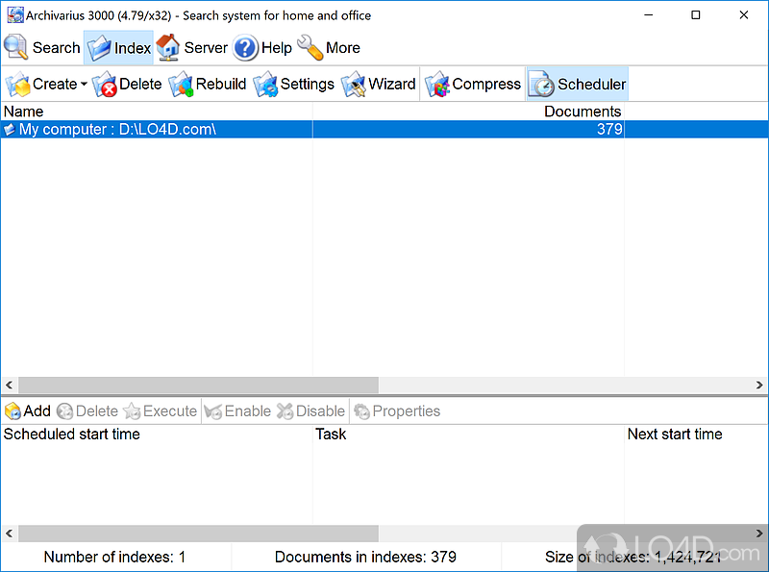Delete the selected index
This screenshot has width=769, height=572.
[x=127, y=85]
